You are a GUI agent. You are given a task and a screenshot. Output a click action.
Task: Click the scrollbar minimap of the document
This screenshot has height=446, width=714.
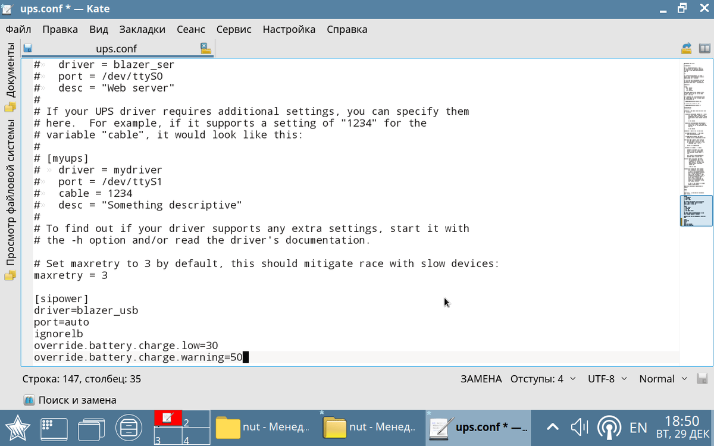tap(696, 211)
